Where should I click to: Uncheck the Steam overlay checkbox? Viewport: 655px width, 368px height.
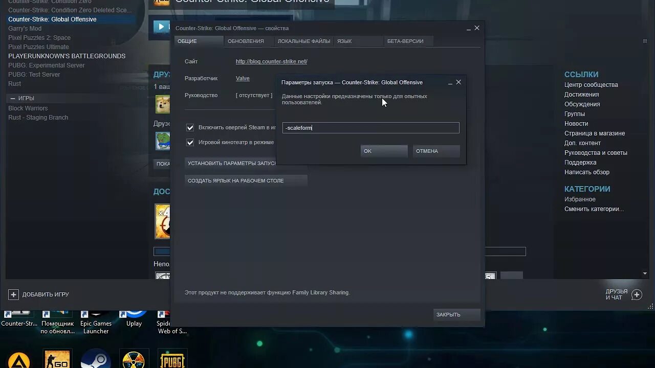[x=190, y=128]
